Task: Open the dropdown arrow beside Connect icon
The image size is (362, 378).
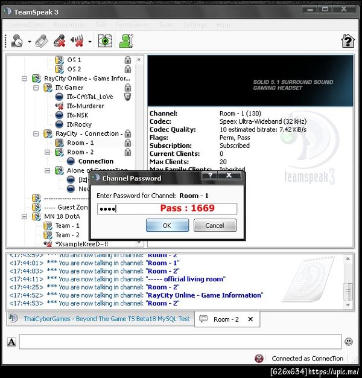Action: [30, 42]
